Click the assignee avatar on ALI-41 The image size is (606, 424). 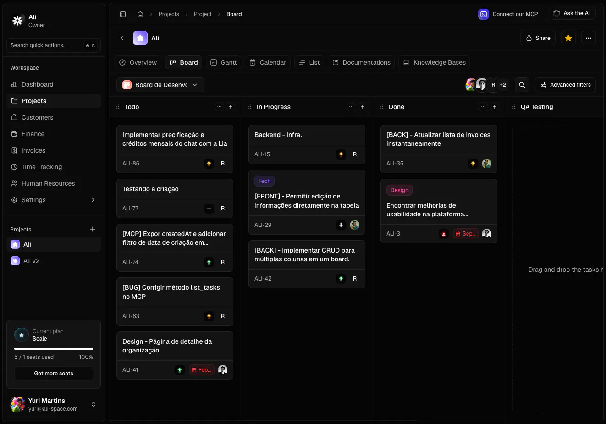point(223,370)
